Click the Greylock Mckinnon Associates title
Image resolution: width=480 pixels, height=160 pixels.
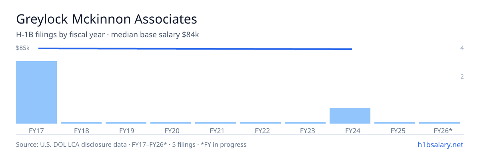pyautogui.click(x=106, y=19)
